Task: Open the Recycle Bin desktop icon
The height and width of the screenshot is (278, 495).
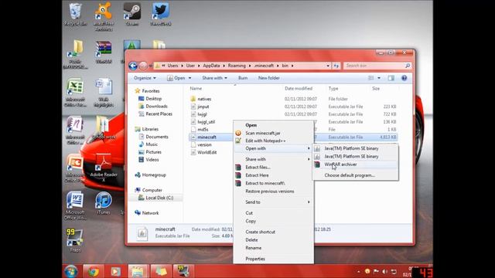Action: click(x=75, y=14)
